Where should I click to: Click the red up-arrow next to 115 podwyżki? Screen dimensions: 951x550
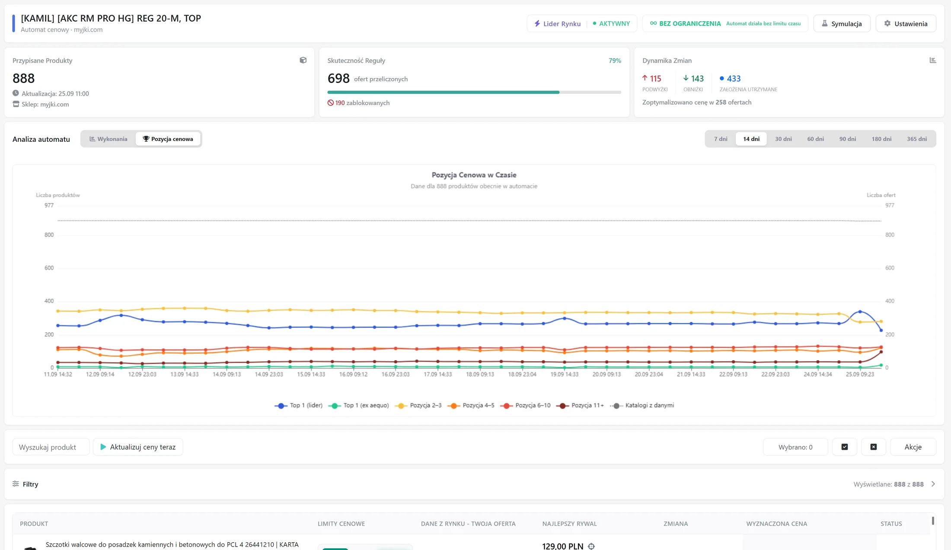(x=645, y=78)
